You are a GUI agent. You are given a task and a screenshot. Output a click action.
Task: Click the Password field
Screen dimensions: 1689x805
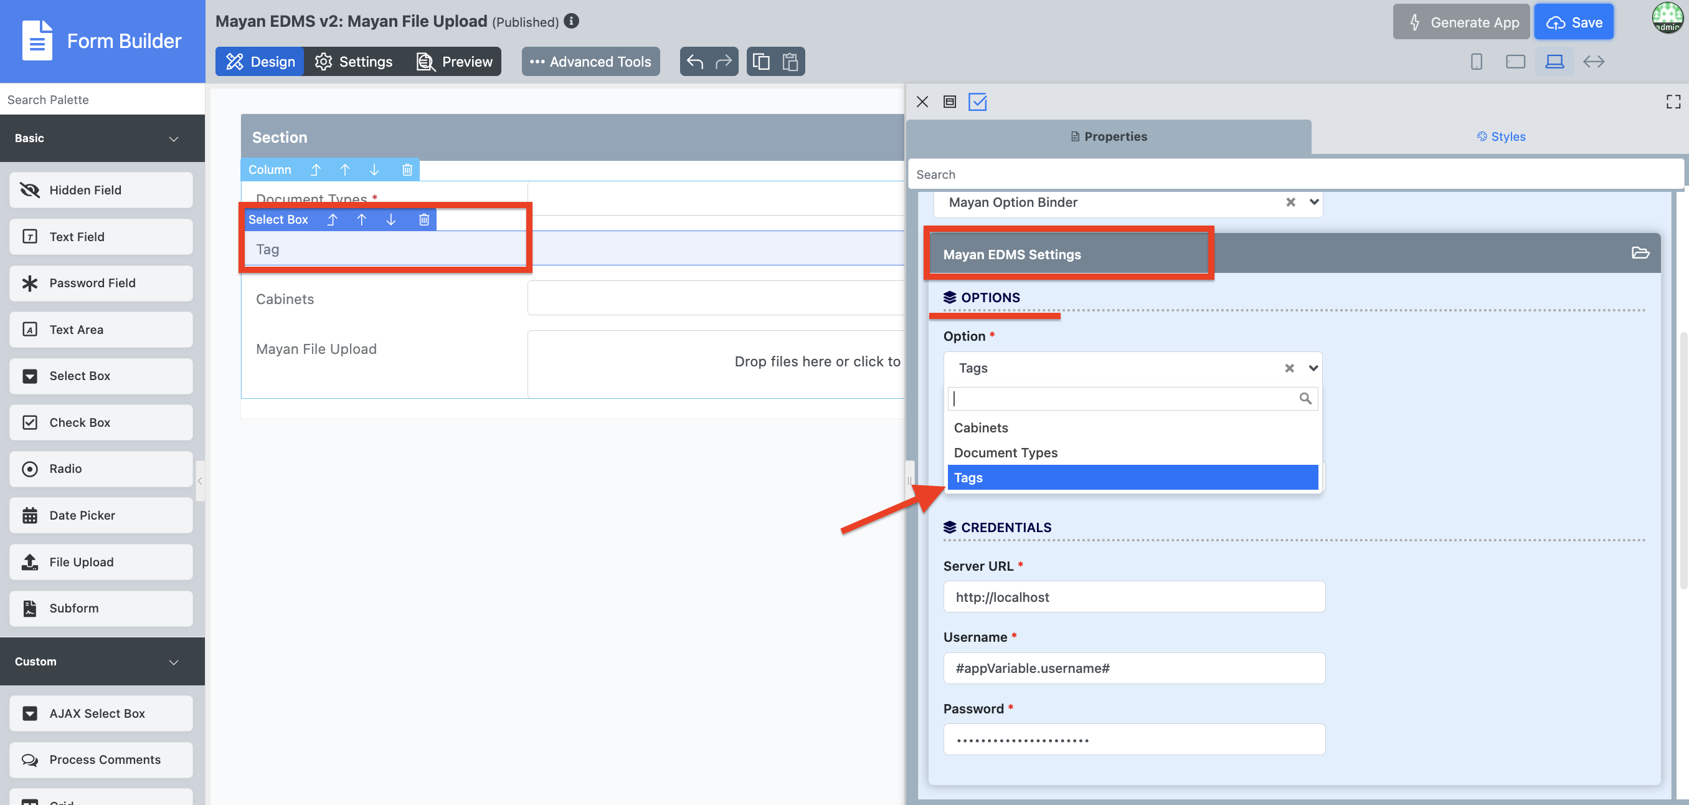[x=1133, y=740]
